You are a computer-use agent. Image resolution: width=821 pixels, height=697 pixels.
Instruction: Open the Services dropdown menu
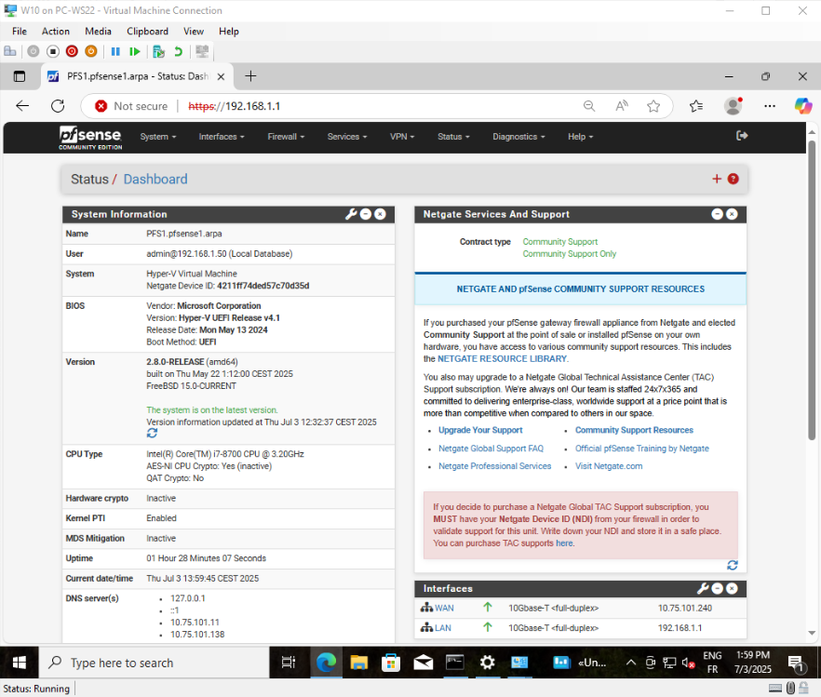[347, 137]
